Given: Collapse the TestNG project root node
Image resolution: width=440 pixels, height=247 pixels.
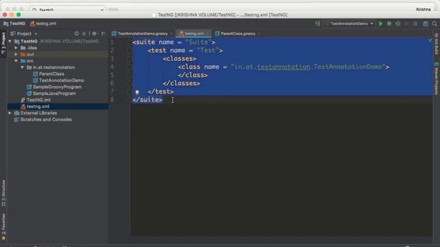Looking at the screenshot, I should [10, 41].
